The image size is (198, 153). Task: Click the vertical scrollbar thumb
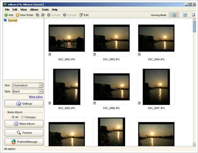click(x=195, y=27)
